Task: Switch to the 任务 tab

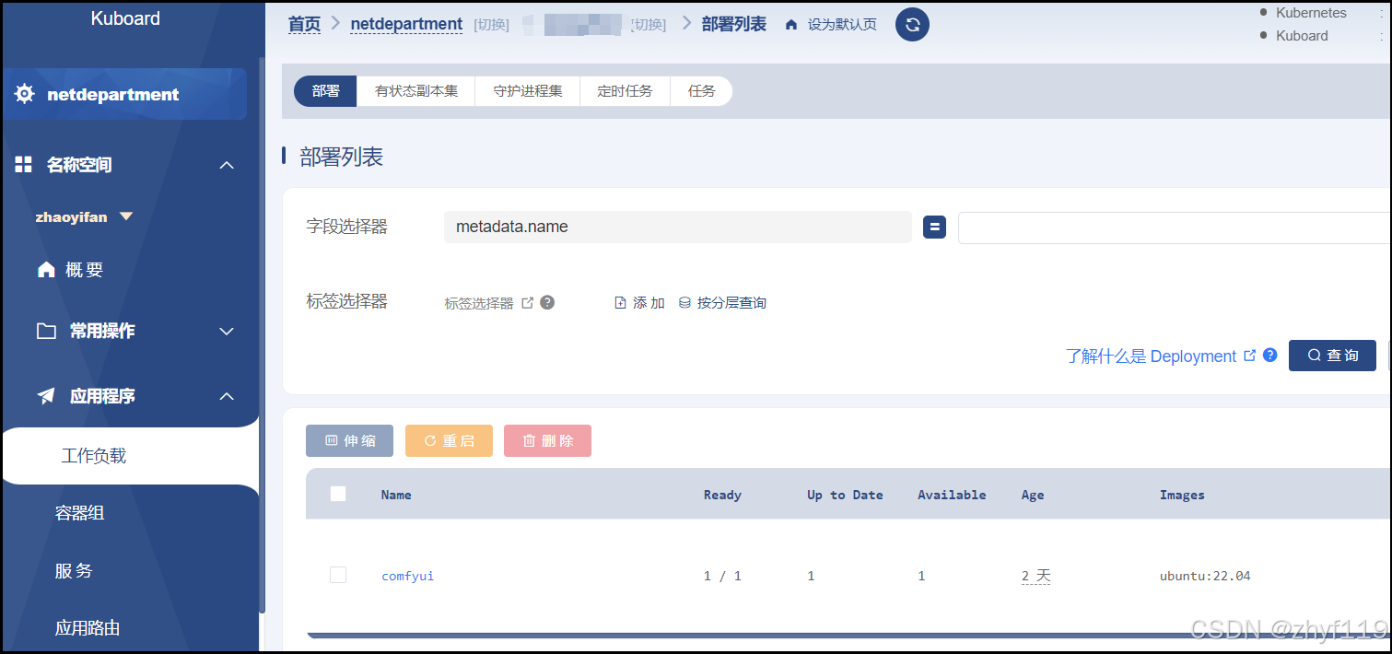Action: point(701,91)
